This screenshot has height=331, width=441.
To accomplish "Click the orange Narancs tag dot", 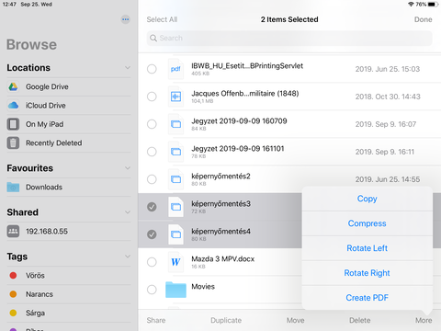I will (x=13, y=294).
